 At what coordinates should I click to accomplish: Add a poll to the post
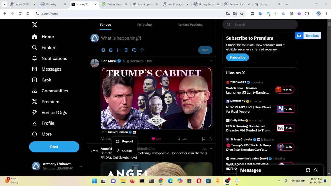(119, 50)
